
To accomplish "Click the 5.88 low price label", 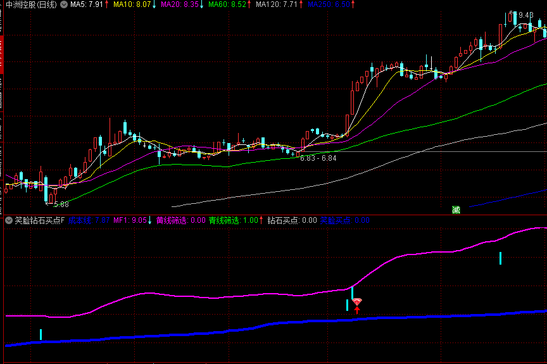I will point(61,204).
